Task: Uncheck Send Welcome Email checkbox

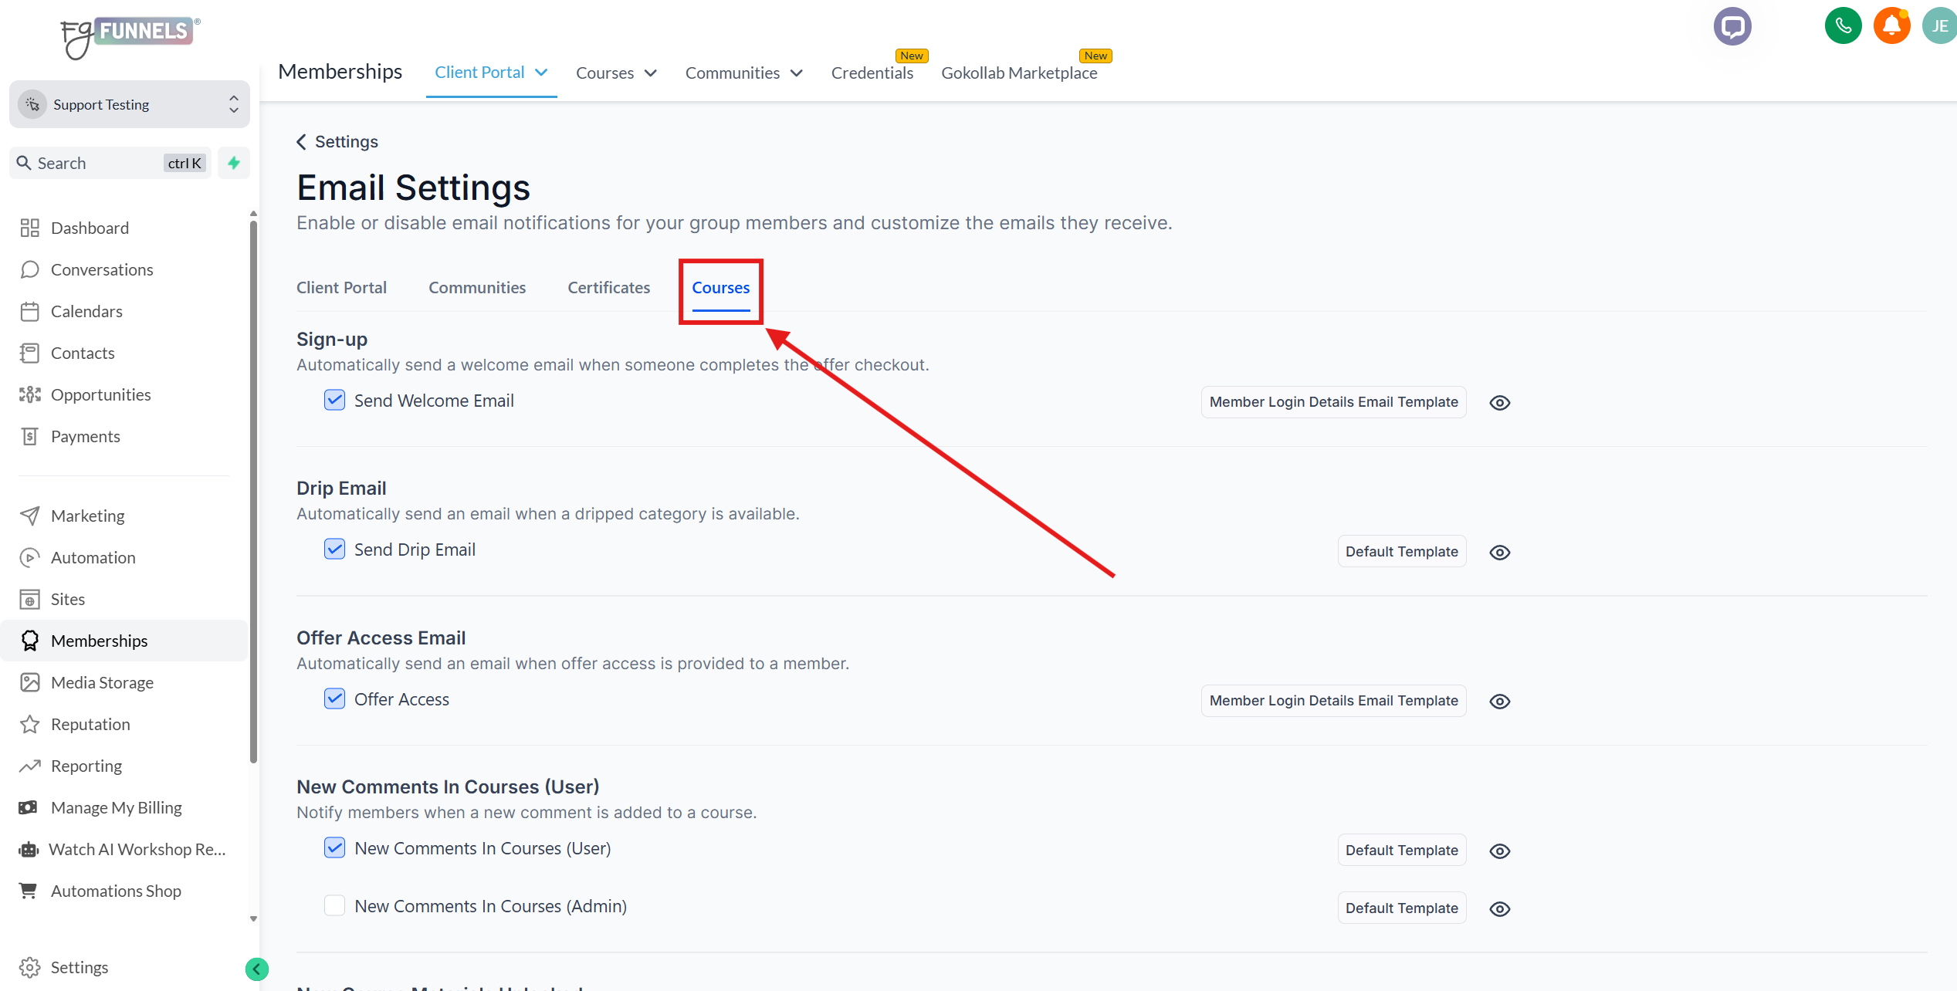Action: 334,400
